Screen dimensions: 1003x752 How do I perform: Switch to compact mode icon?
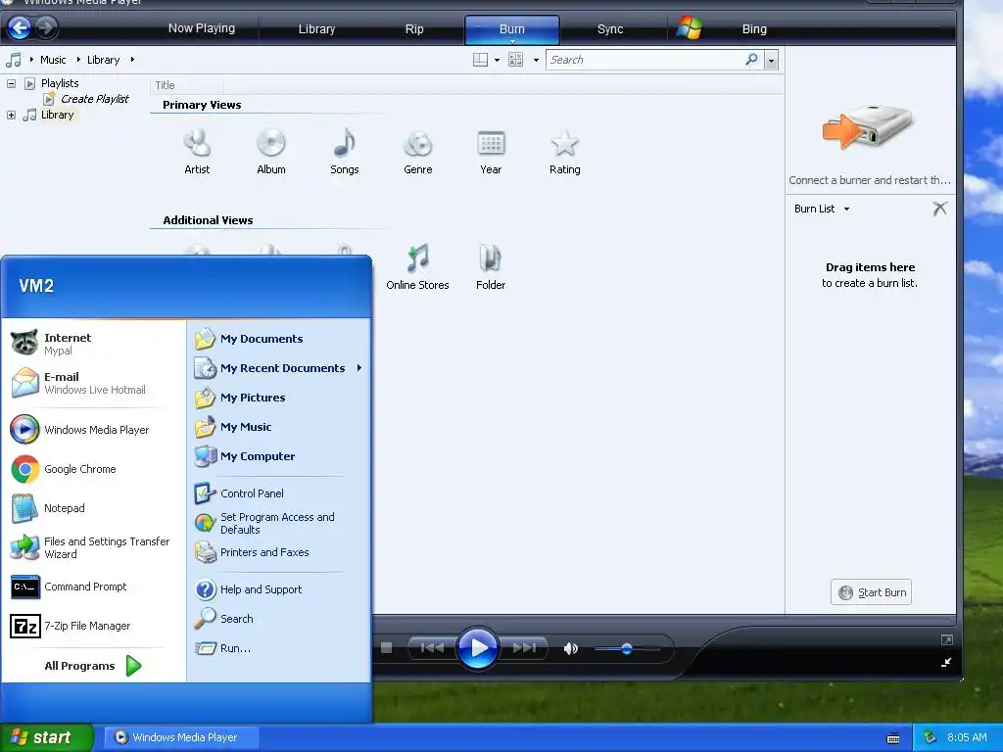click(x=946, y=663)
